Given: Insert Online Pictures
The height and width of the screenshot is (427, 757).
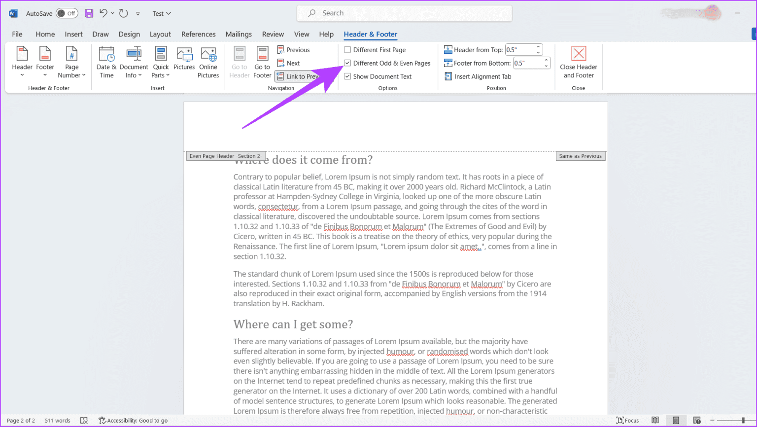Looking at the screenshot, I should [x=208, y=62].
